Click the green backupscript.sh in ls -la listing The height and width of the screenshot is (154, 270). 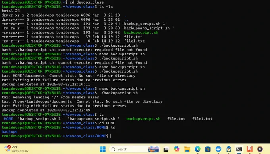click(141, 32)
